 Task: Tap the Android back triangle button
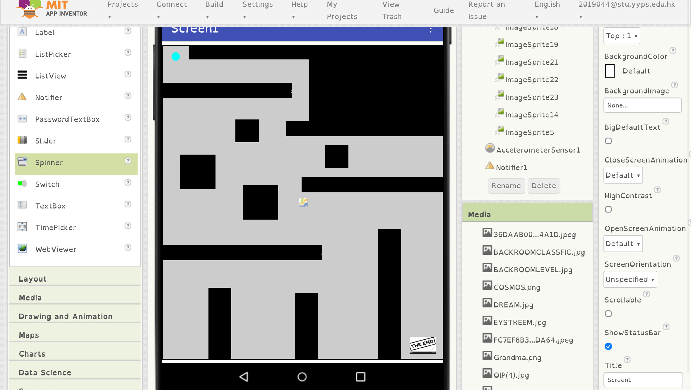pos(244,377)
